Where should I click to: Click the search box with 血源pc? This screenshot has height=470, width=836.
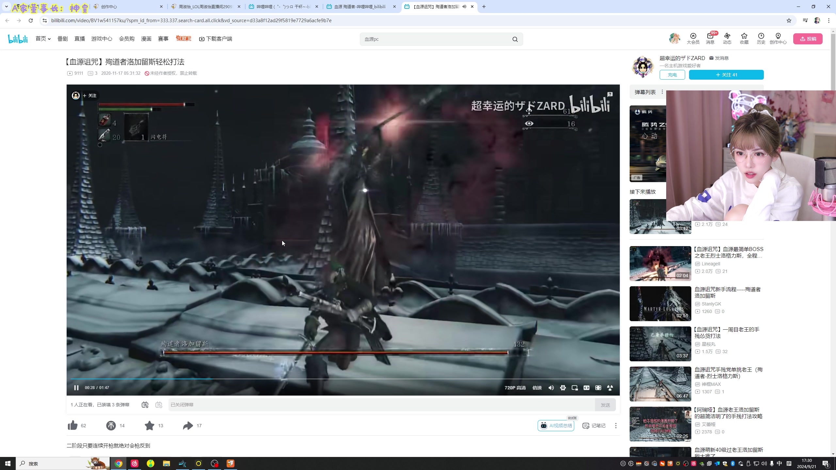click(x=434, y=39)
